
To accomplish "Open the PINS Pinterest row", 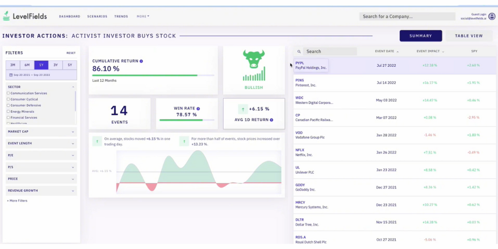I will pyautogui.click(x=395, y=83).
